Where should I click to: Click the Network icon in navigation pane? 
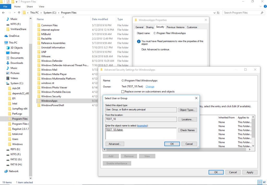tap(6, 171)
